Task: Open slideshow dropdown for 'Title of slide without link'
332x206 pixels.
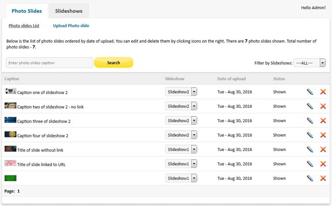Action: click(181, 149)
